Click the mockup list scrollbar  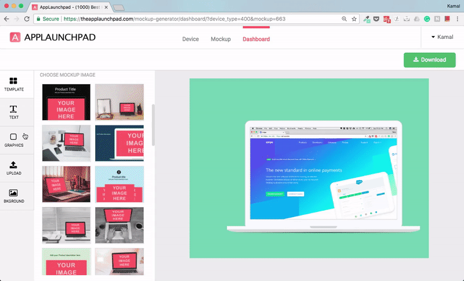tap(153, 125)
